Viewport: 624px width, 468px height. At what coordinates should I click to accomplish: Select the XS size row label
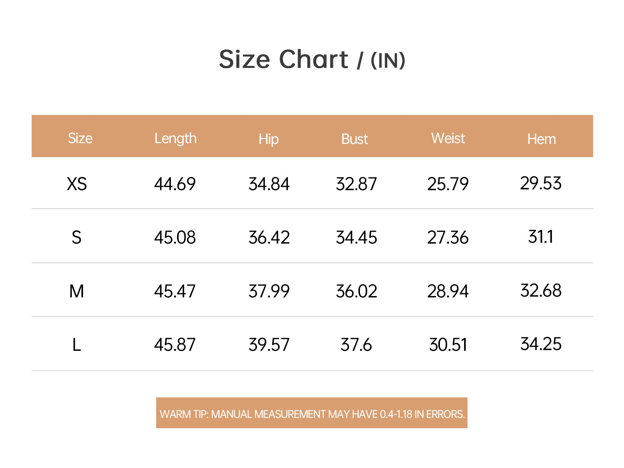click(77, 184)
